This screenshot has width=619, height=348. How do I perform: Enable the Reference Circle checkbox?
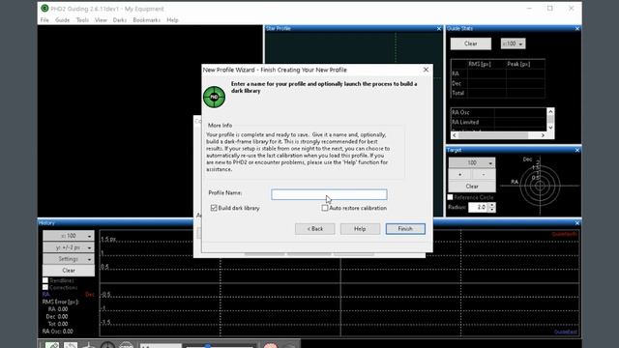[x=450, y=197]
